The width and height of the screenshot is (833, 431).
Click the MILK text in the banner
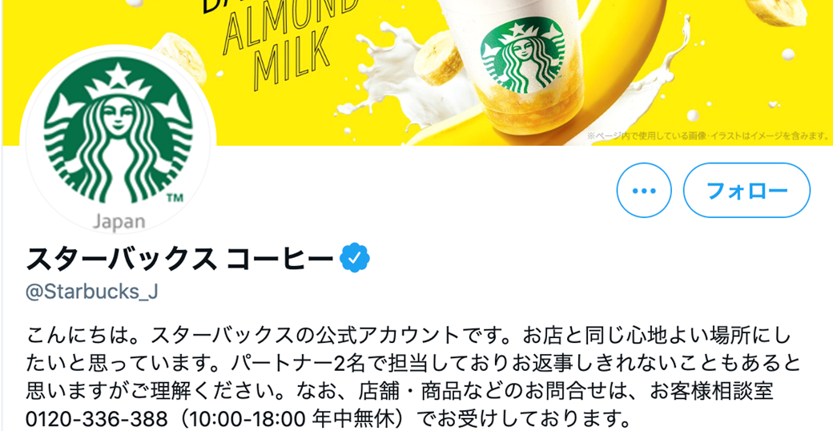point(291,58)
